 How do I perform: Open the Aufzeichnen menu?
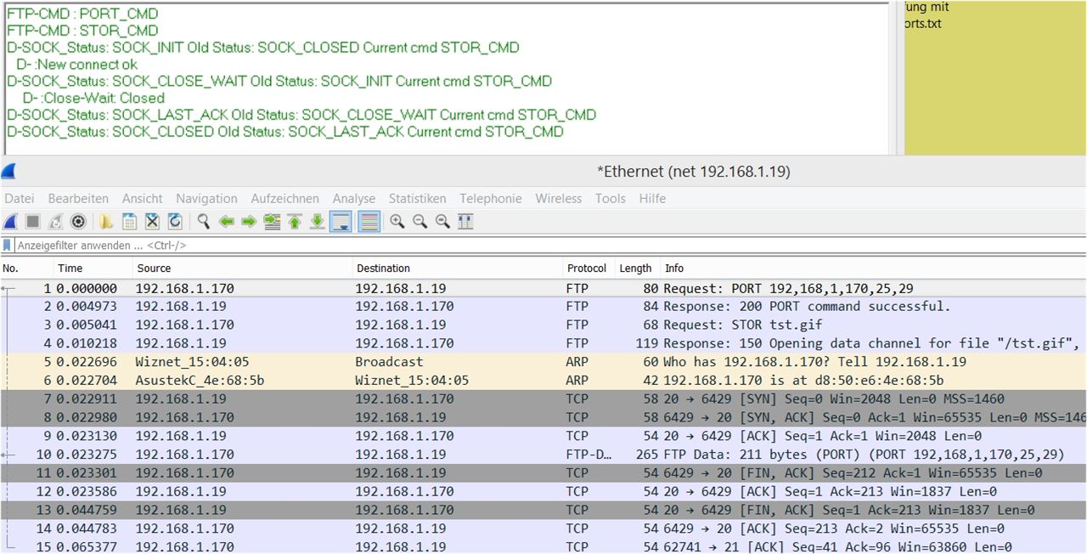[285, 198]
